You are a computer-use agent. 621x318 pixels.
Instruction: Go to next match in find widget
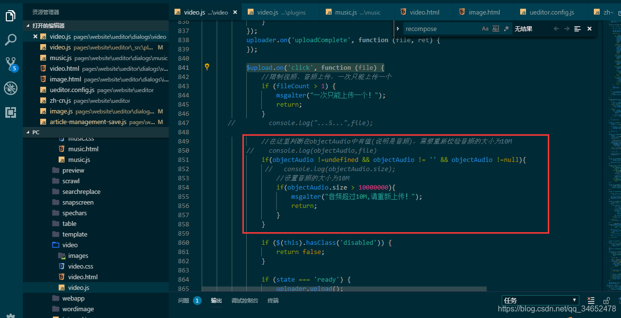coord(567,29)
